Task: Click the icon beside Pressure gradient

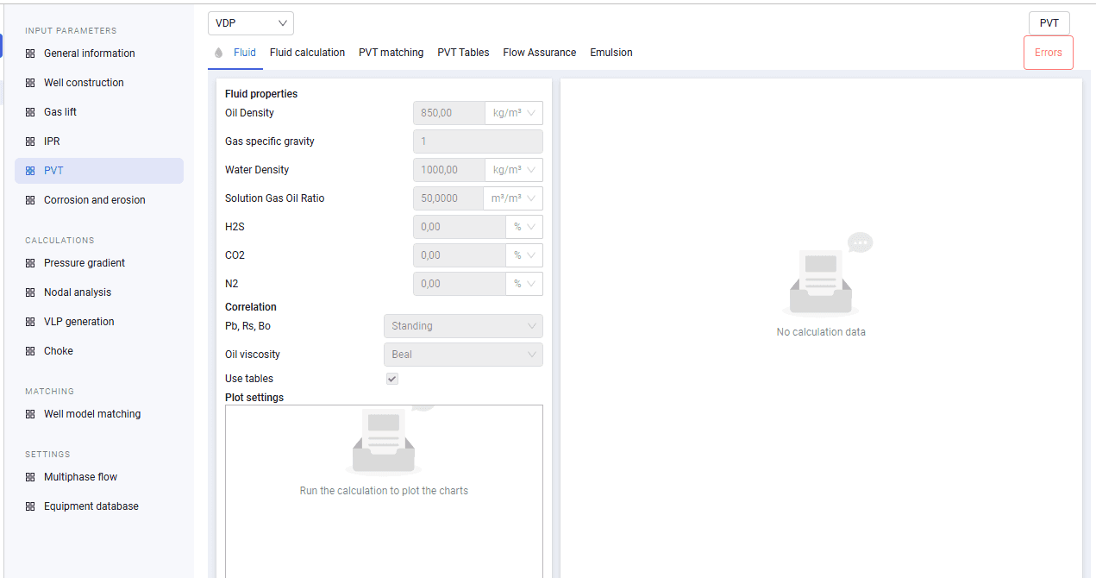Action: coord(30,263)
